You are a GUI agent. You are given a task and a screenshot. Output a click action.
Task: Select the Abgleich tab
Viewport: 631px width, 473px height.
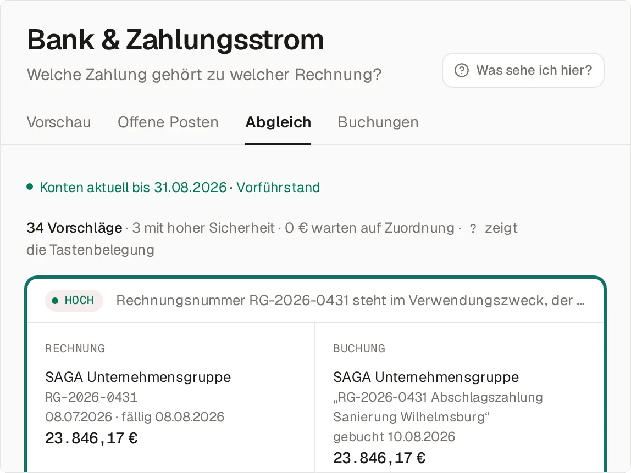278,122
